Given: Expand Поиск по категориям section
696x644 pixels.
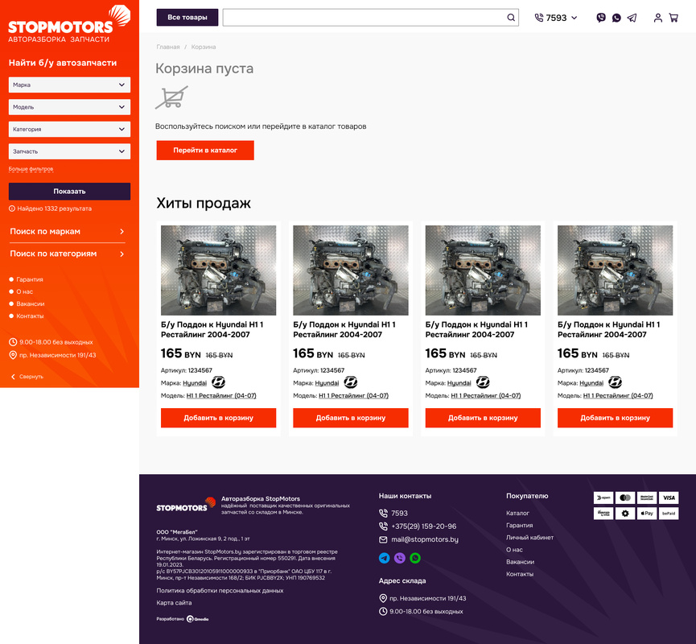Looking at the screenshot, I should pos(67,254).
